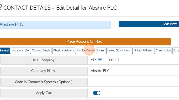Image resolution: width=179 pixels, height=100 pixels.
Task: Switch to Contact Details tab
Action: (41, 50)
